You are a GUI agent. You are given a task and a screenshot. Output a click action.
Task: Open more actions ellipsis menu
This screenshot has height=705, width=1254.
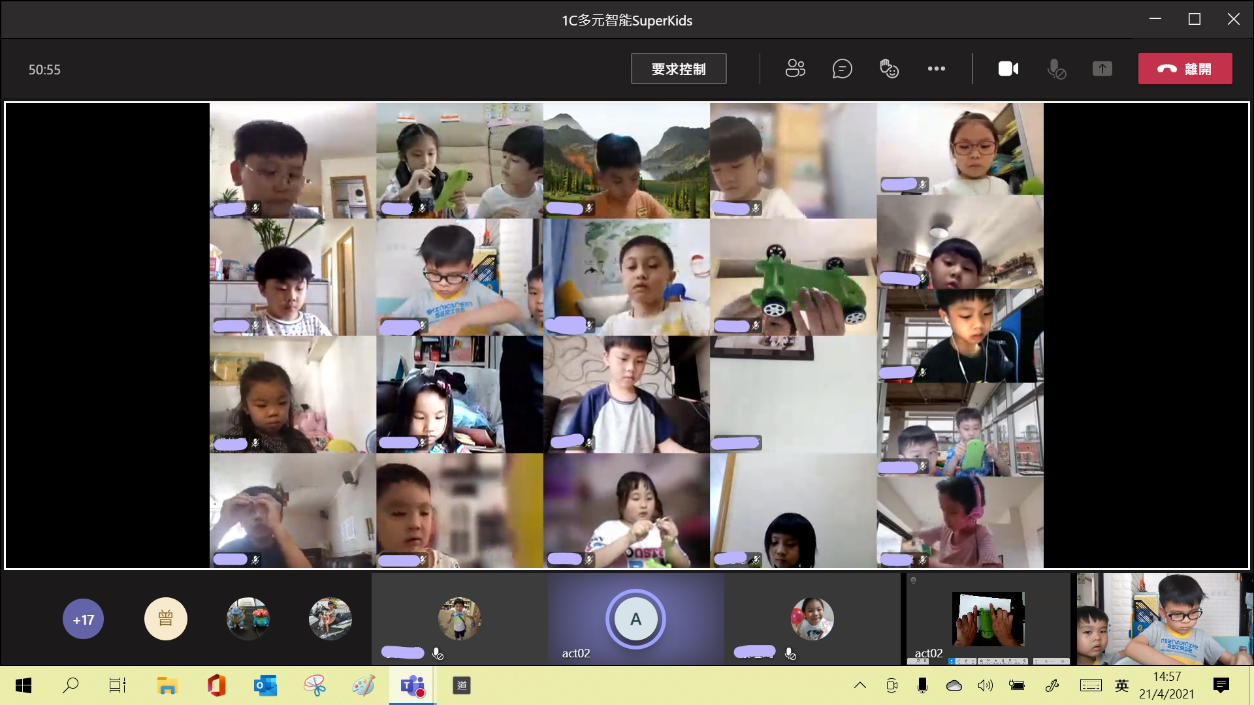pyautogui.click(x=936, y=69)
